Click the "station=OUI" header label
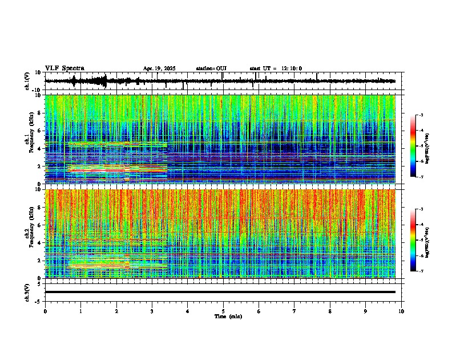Image resolution: width=452 pixels, height=349 pixels. (x=211, y=68)
